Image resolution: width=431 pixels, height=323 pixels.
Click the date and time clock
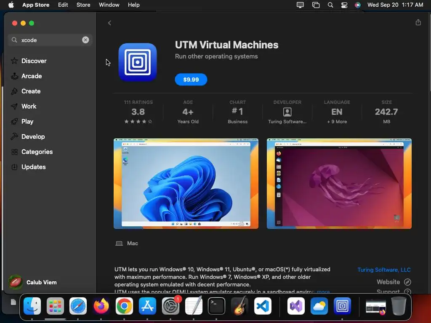395,5
